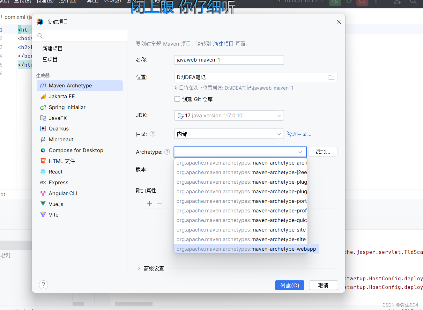Viewport: 423px width, 310px height.
Task: Open 管理目录... link
Action: (299, 134)
